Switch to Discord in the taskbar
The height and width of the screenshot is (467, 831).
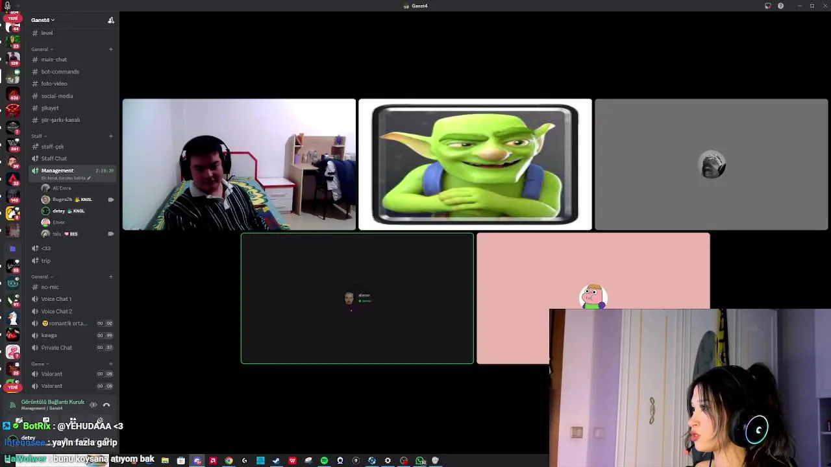click(x=197, y=461)
